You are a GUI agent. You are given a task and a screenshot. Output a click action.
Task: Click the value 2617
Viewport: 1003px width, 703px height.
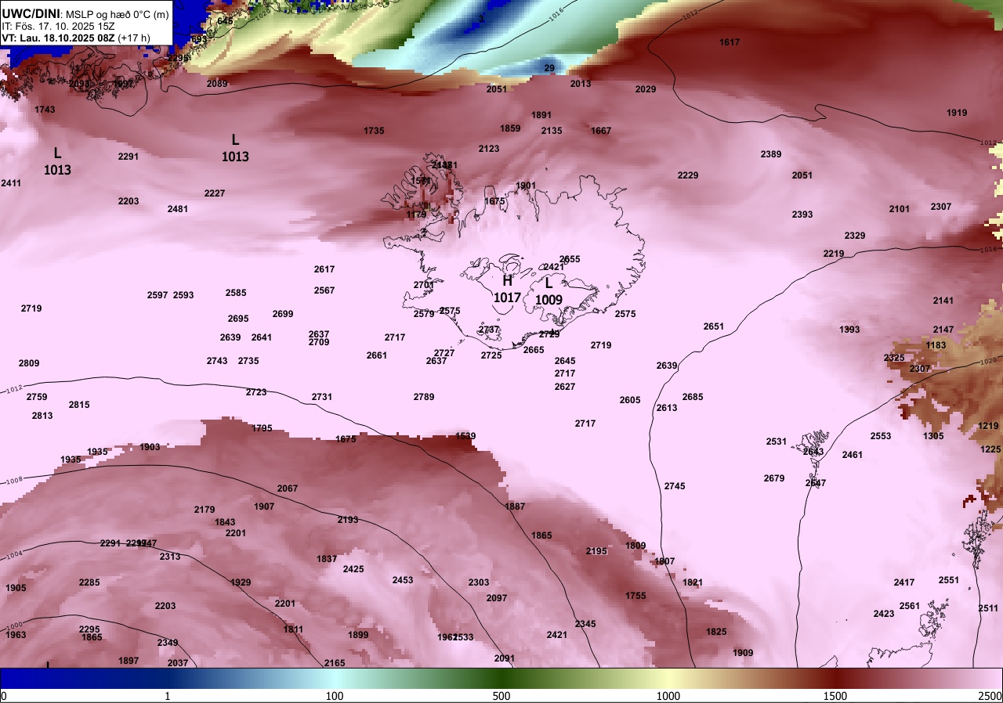324,269
